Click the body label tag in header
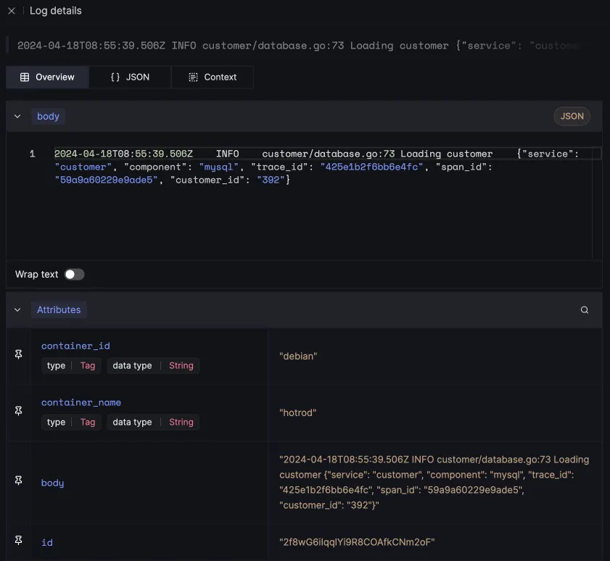 click(48, 116)
